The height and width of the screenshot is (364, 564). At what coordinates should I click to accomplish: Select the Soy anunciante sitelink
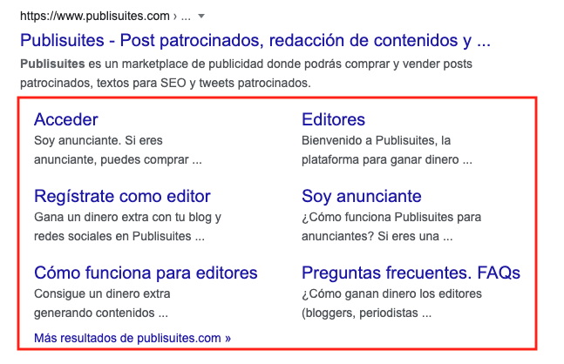361,196
